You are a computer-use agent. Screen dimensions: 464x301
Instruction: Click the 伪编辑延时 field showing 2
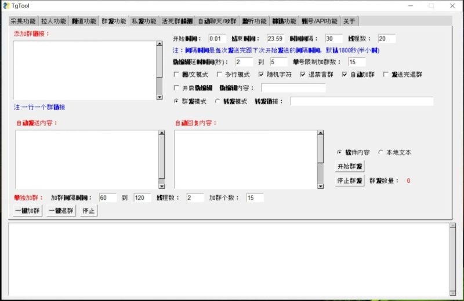pyautogui.click(x=244, y=62)
